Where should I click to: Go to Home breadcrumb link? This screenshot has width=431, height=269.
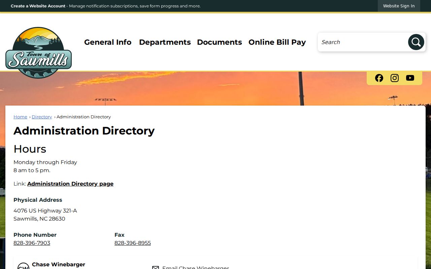[x=20, y=117]
